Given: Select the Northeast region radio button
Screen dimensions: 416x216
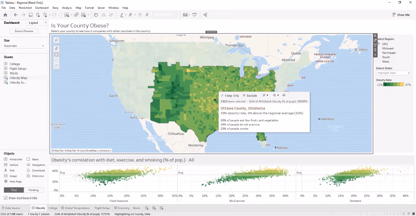Looking at the screenshot, I should point(378,53).
